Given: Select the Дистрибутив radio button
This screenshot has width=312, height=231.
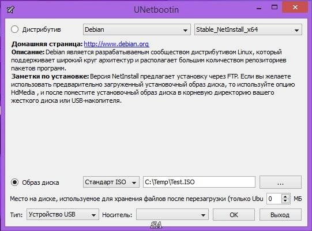Looking at the screenshot, I should tap(15, 29).
